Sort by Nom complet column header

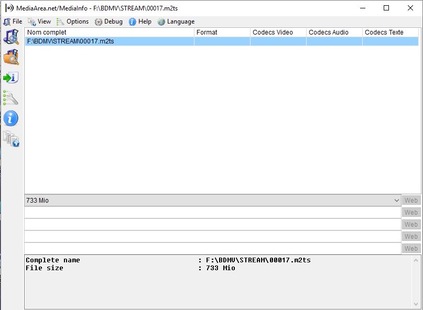(x=110, y=32)
